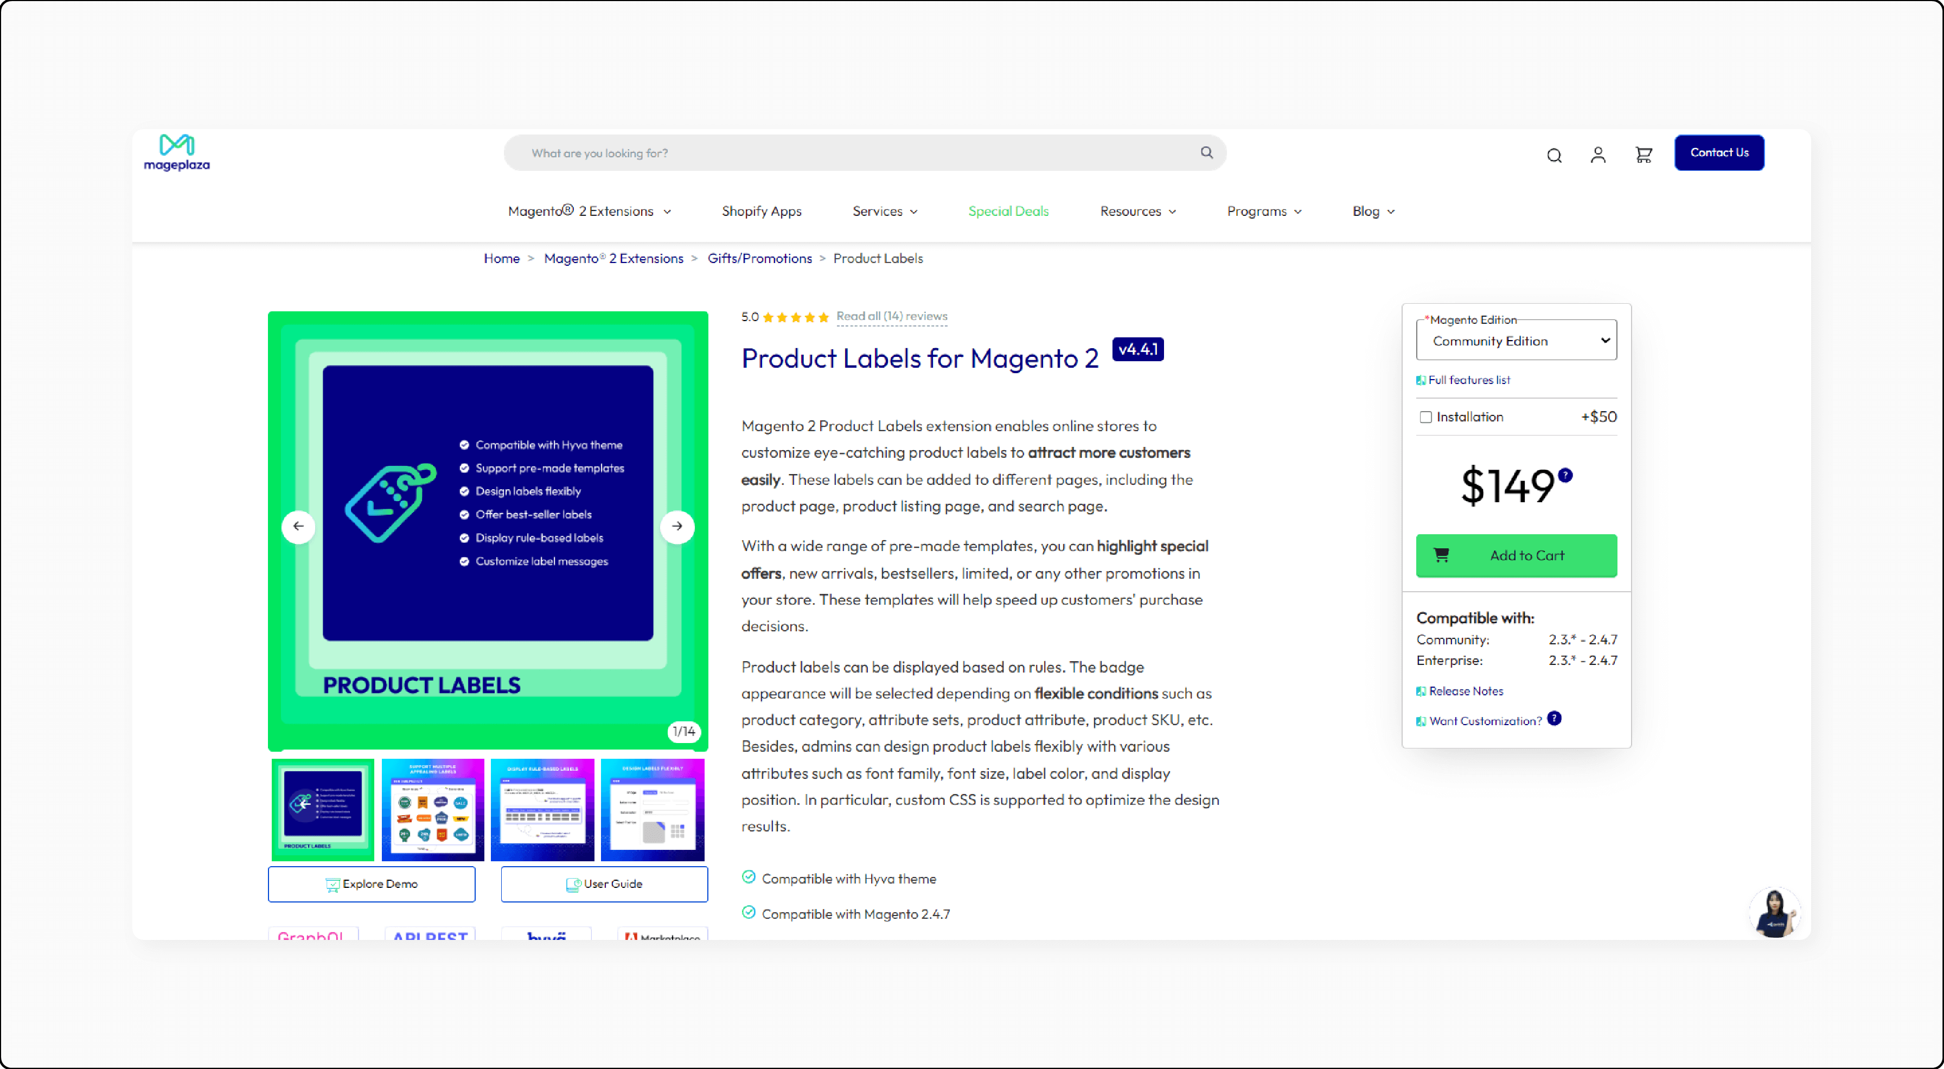The image size is (1944, 1069).
Task: Click Compatible with Hyva theme text
Action: pyautogui.click(x=849, y=879)
